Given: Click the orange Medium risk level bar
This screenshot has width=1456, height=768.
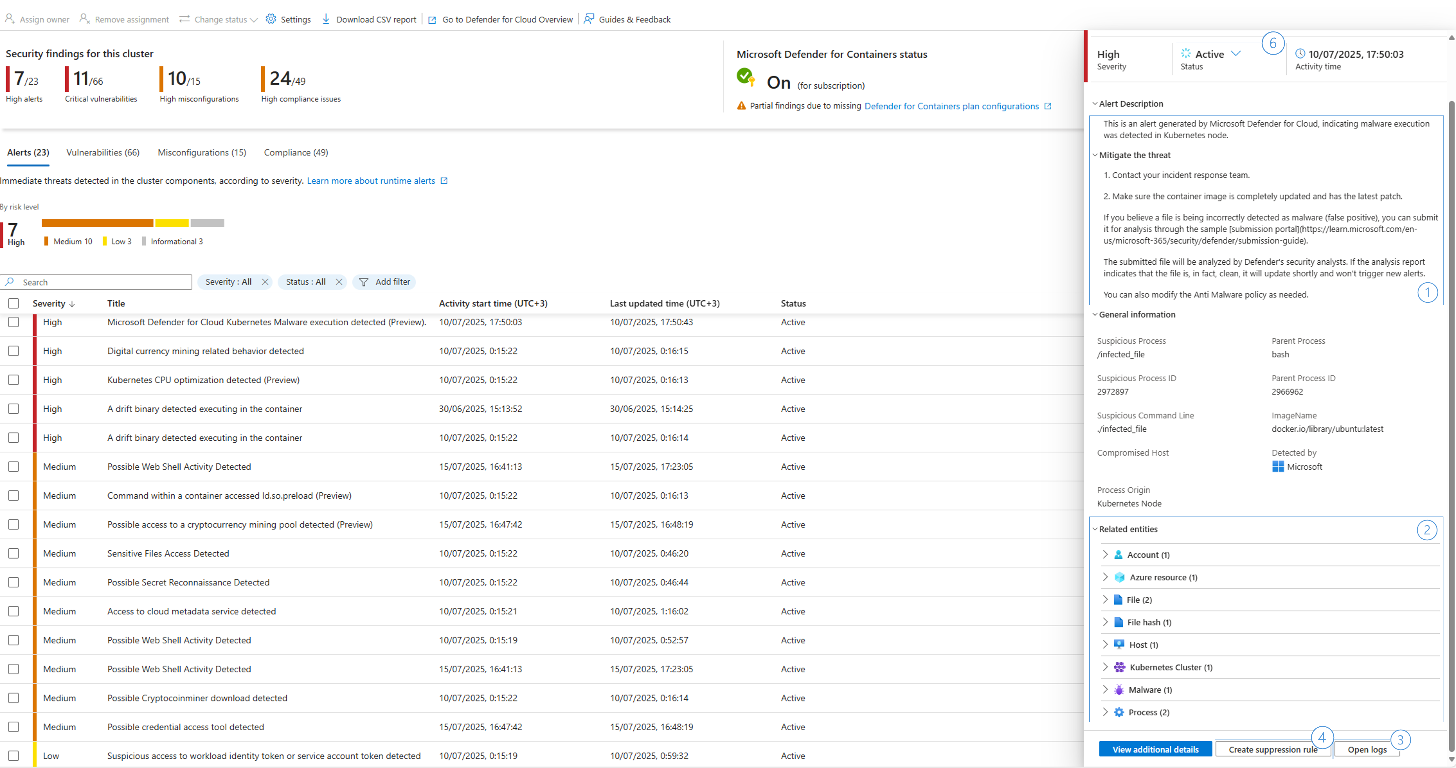Looking at the screenshot, I should (x=97, y=223).
